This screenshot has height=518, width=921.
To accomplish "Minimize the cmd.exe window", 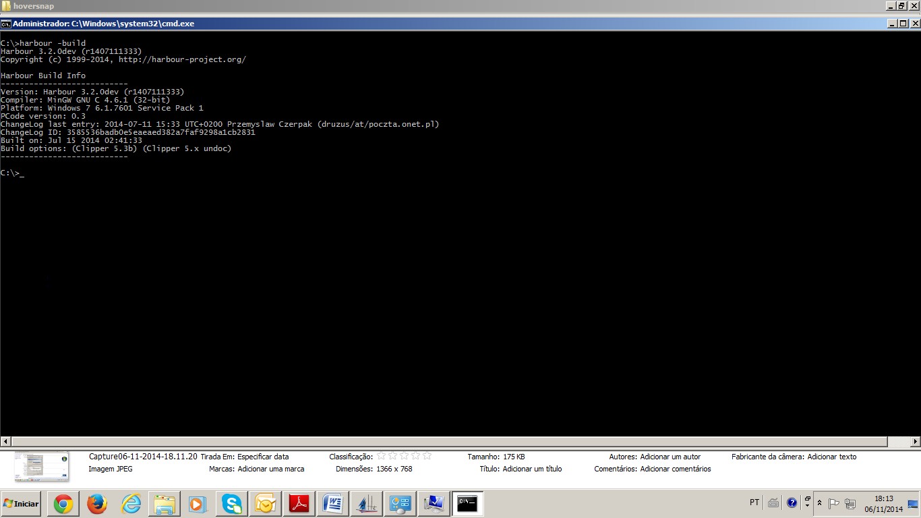I will click(891, 24).
